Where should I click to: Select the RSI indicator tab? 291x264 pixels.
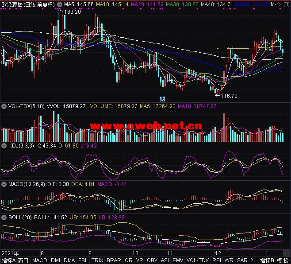point(217,260)
